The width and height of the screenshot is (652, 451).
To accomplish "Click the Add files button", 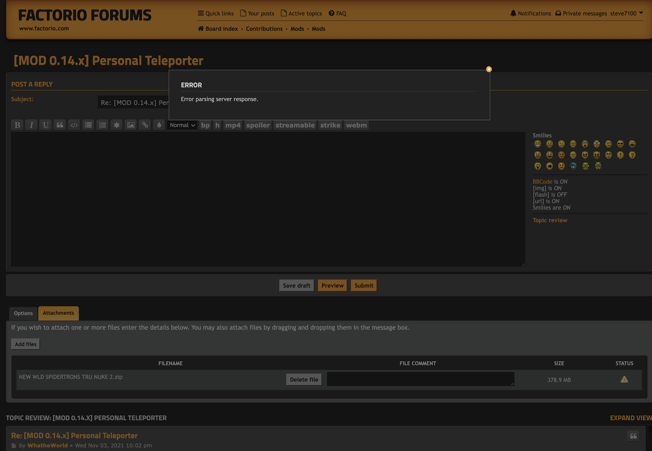I will pos(25,344).
